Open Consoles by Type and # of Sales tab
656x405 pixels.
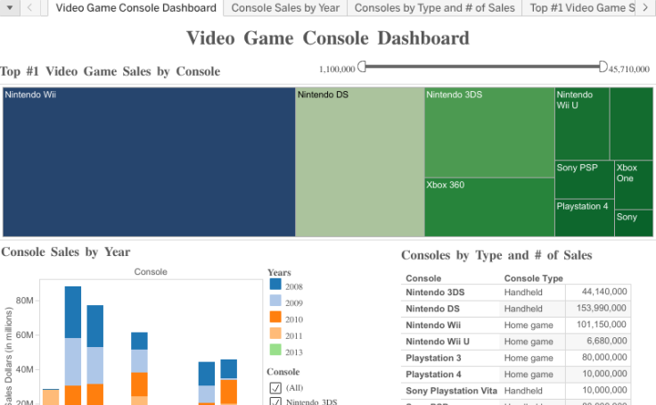click(435, 7)
